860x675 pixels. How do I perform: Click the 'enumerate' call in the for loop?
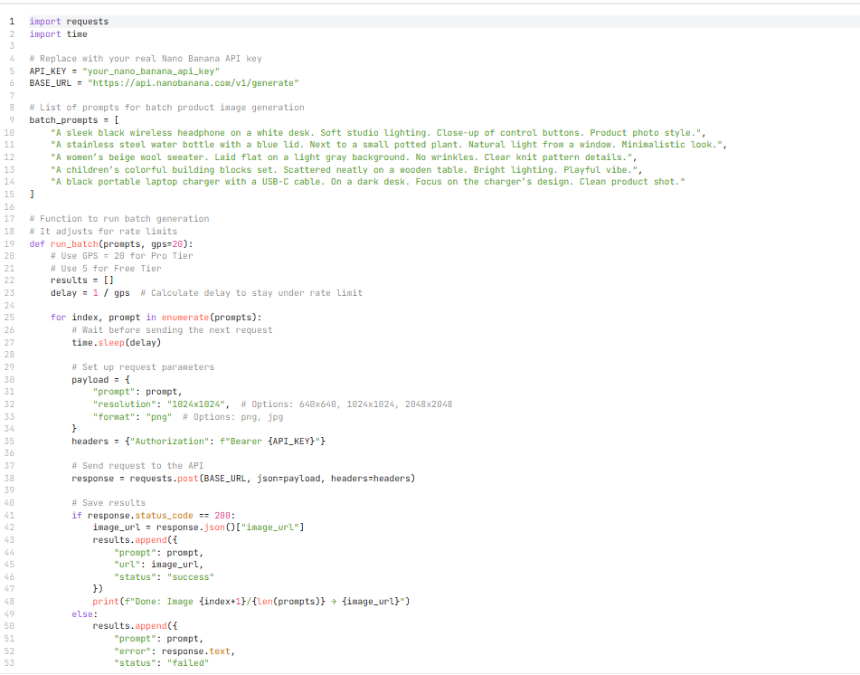[x=185, y=318]
